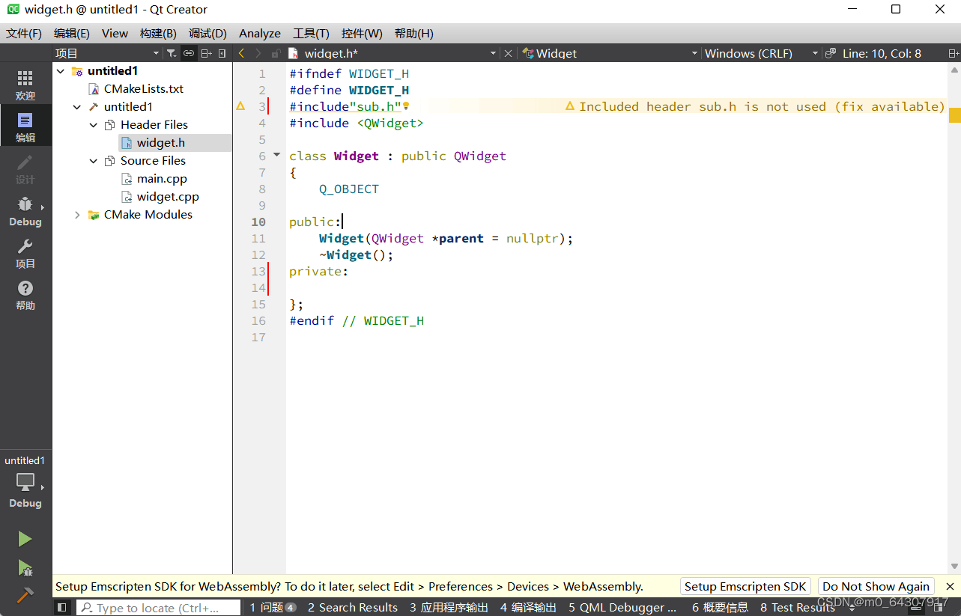This screenshot has width=961, height=616.
Task: Click the warning icon on line 3
Action: pos(240,106)
